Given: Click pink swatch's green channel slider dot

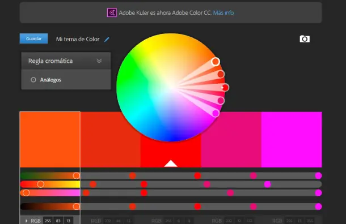Looking at the screenshot, I should (207, 184).
